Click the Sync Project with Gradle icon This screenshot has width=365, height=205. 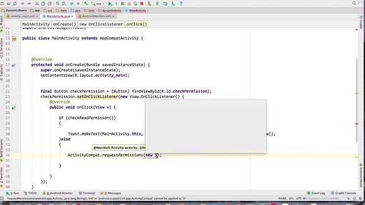(157, 3)
